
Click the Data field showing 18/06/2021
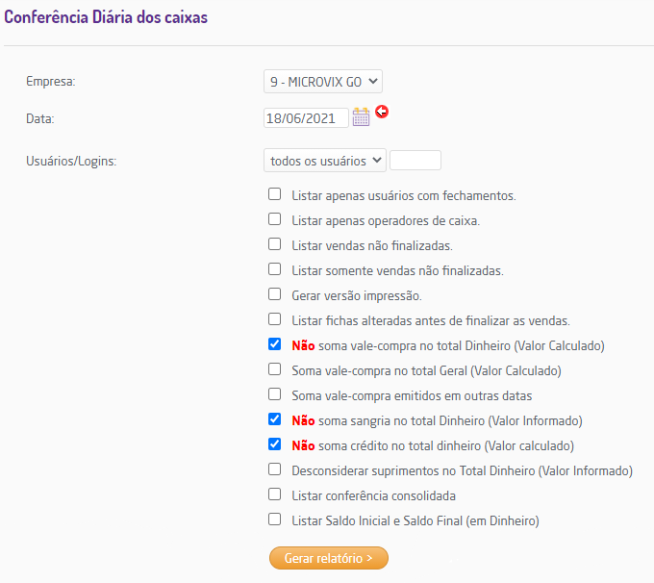[305, 118]
